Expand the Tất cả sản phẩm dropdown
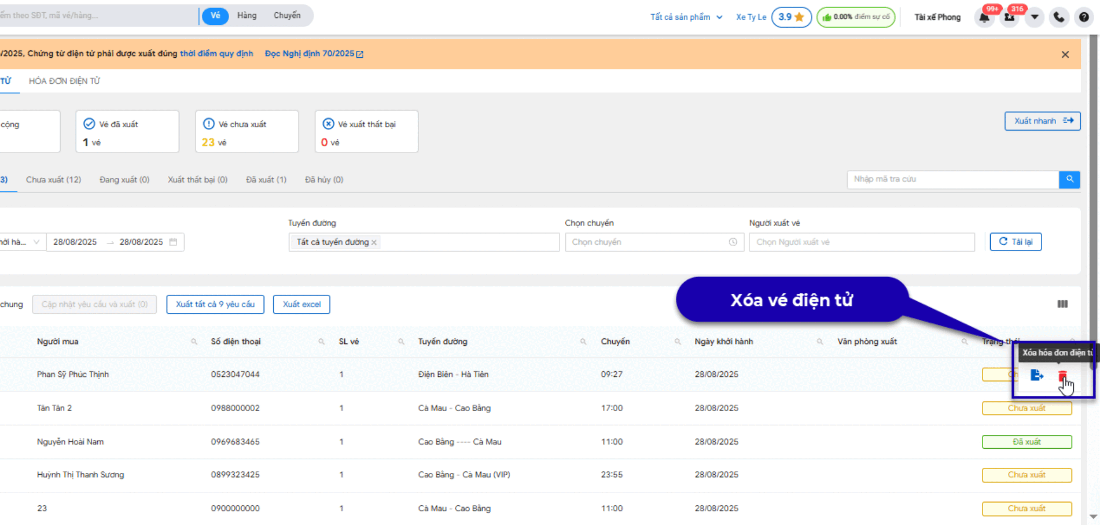 686,17
